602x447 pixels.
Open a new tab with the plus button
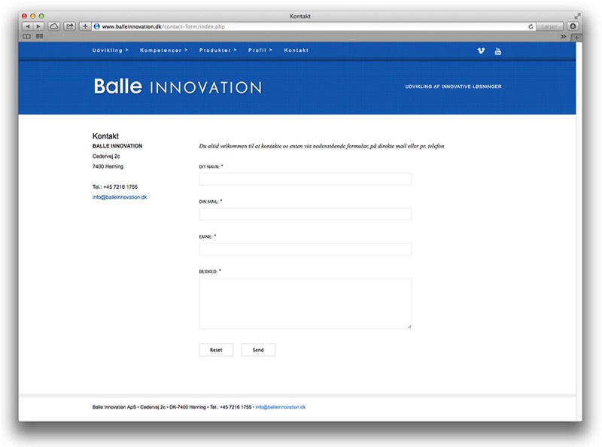click(x=576, y=38)
